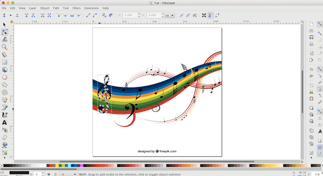Open the layer selector dropdown

tap(68, 174)
